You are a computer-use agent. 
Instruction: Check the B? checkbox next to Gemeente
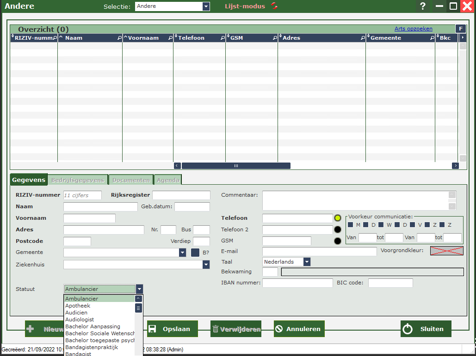coord(195,253)
